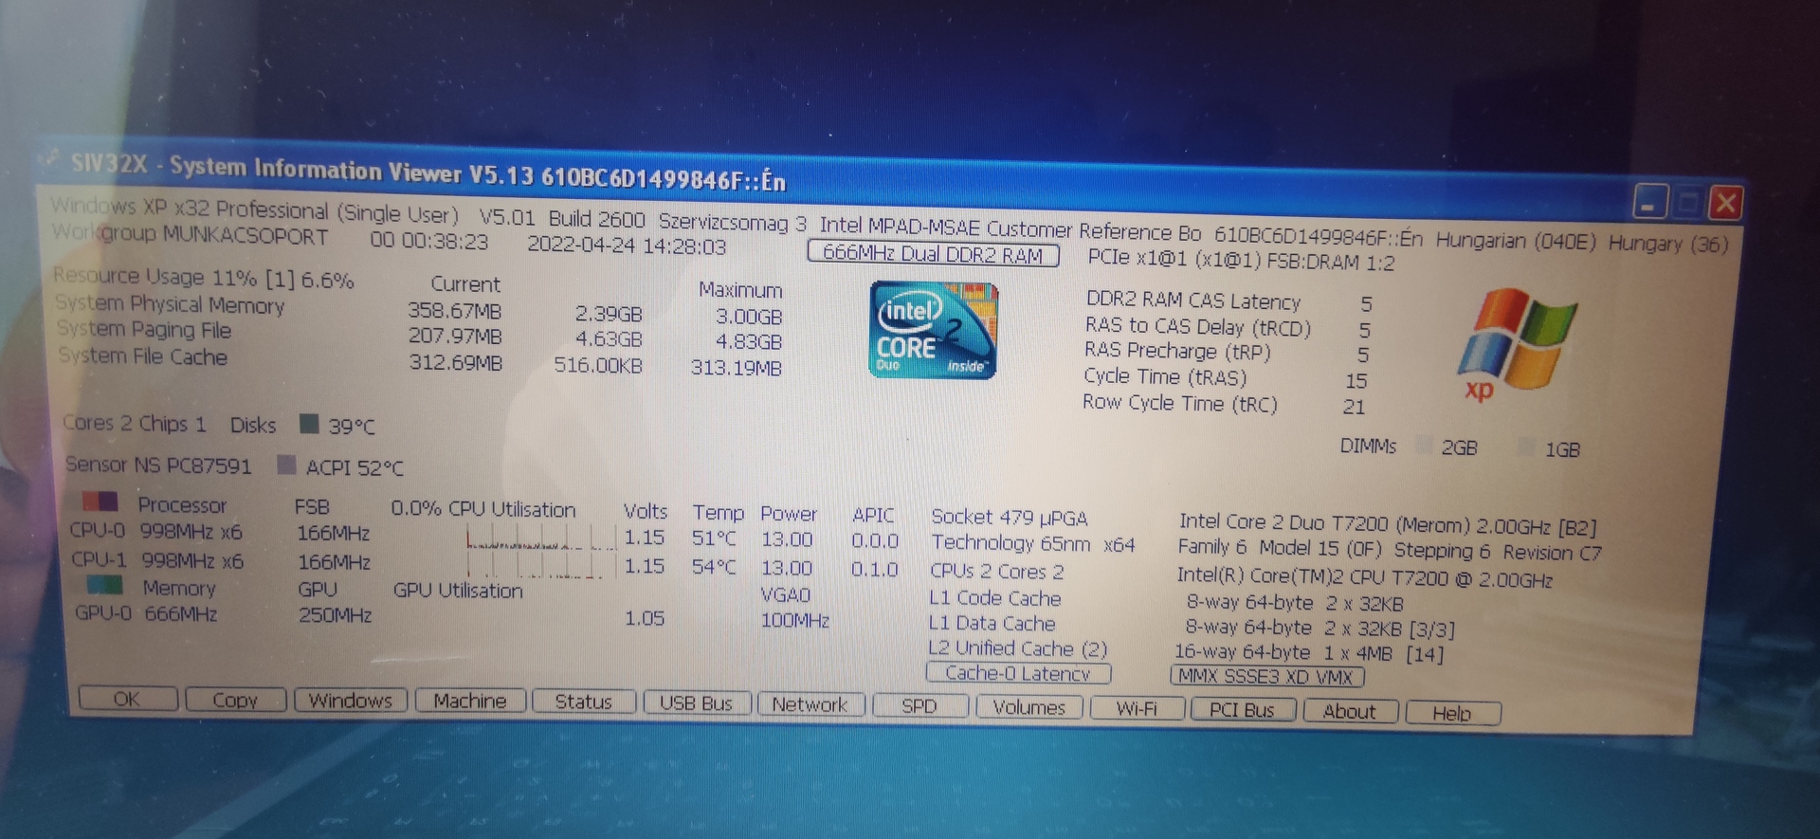Open the Windows info menu button
The height and width of the screenshot is (839, 1820).
[351, 701]
